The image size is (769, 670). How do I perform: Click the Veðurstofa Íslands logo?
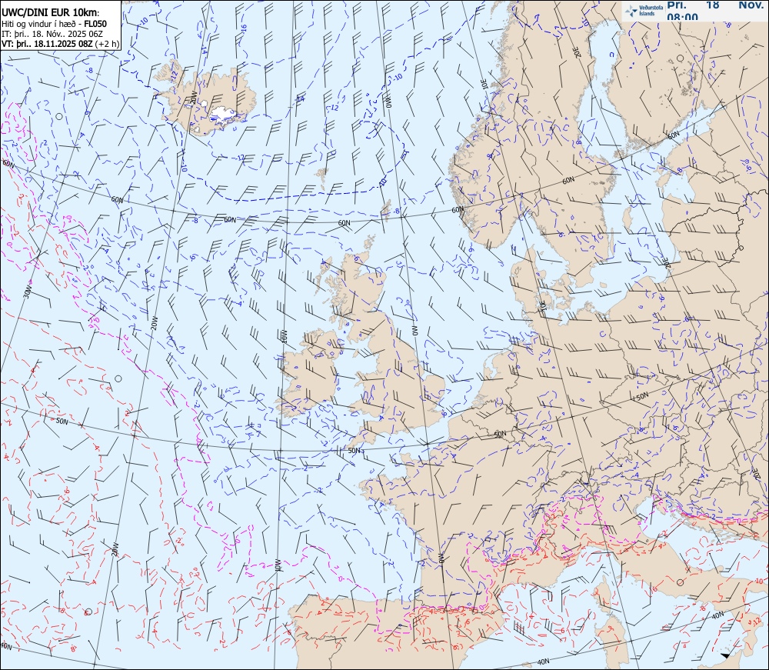(644, 10)
